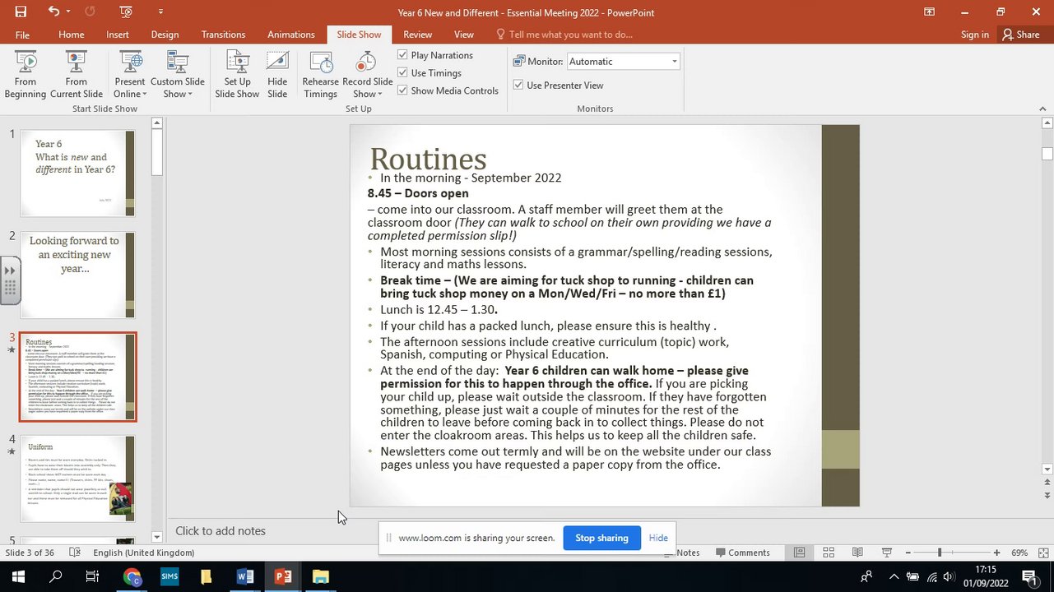Click Hide link on sharing bar
This screenshot has width=1054, height=592.
click(658, 538)
